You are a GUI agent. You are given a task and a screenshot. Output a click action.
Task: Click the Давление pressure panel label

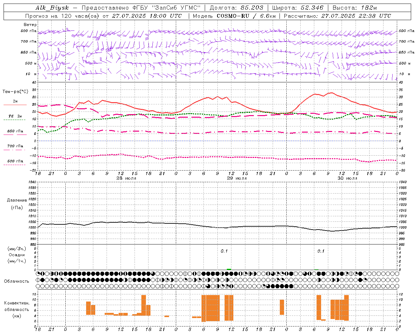(17, 200)
